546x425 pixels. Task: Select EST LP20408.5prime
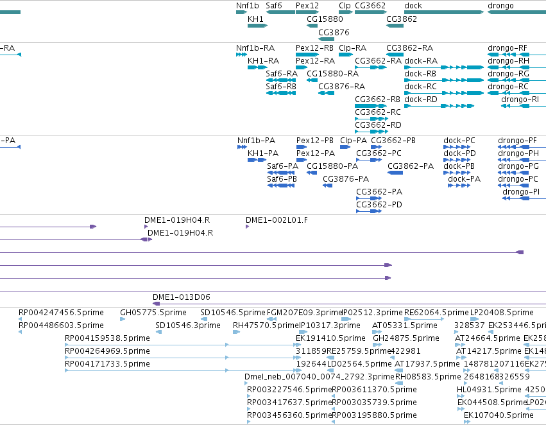point(502,313)
